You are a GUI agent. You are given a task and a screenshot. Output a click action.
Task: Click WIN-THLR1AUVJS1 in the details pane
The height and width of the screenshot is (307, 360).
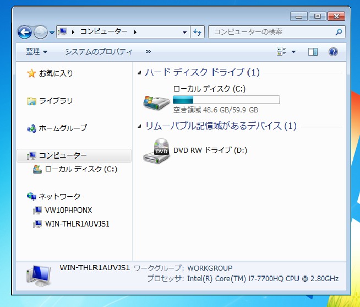pyautogui.click(x=95, y=268)
